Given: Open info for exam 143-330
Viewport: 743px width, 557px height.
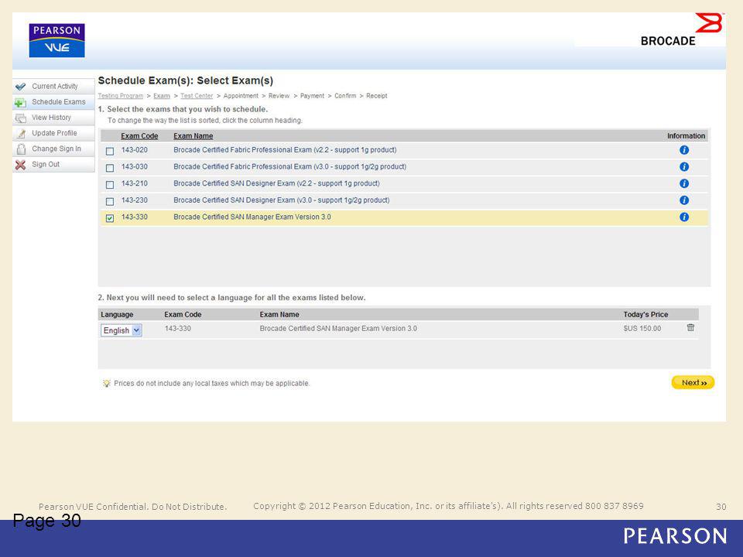Looking at the screenshot, I should [683, 217].
